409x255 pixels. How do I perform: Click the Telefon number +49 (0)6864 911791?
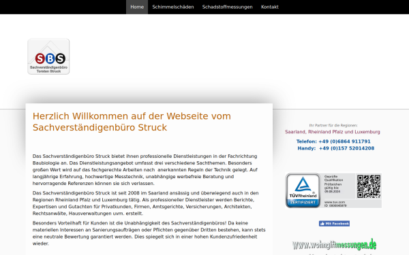tap(333, 141)
